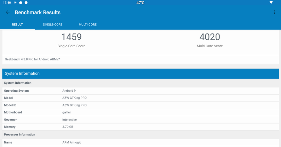Image resolution: width=281 pixels, height=147 pixels.
Task: Tap the second round notification icon after the shield
Action: click(x=26, y=3)
